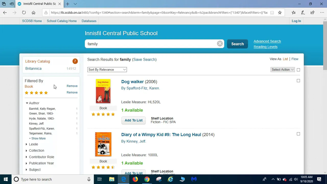327x184 pixels.
Task: Select Library Catalog results tab
Action: click(x=38, y=61)
